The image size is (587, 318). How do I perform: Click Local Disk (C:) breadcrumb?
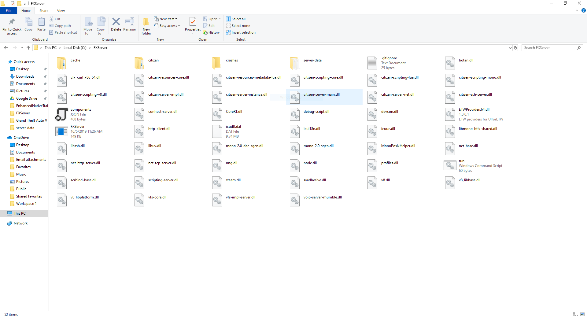click(75, 48)
